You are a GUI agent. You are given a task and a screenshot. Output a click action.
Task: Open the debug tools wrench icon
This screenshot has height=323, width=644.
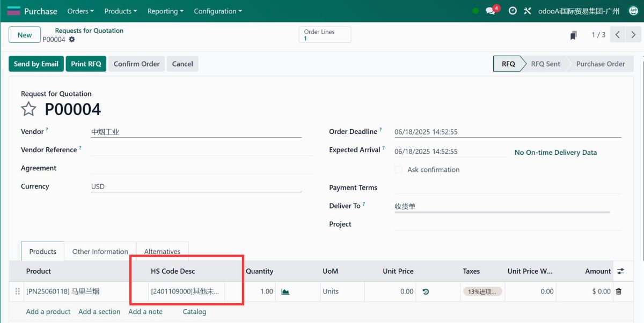[x=527, y=11]
